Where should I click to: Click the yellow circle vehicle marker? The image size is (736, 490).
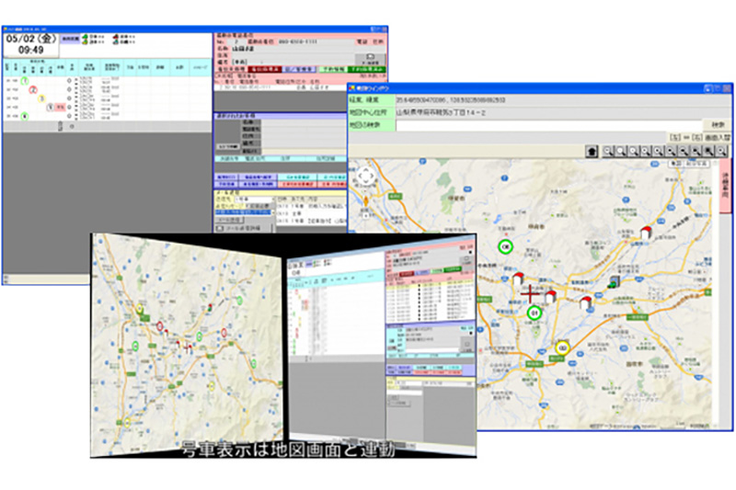click(x=562, y=348)
